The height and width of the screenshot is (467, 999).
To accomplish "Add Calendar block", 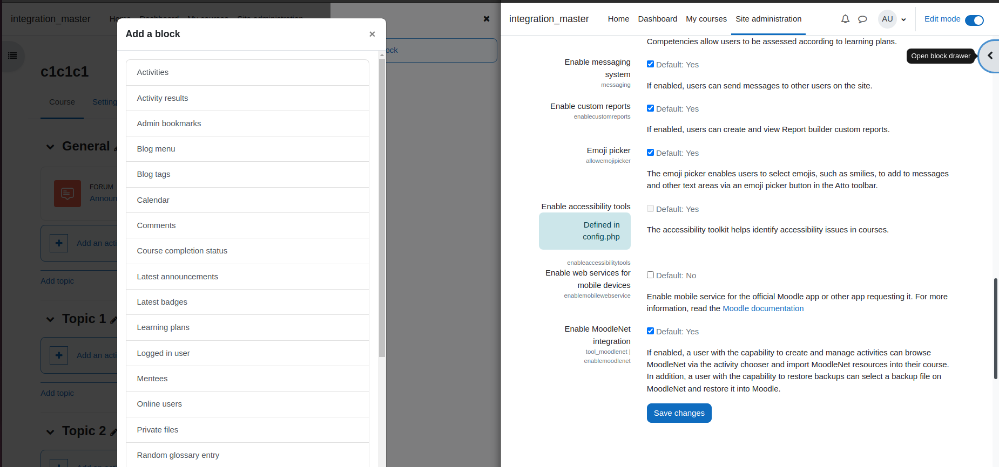I will click(x=247, y=200).
